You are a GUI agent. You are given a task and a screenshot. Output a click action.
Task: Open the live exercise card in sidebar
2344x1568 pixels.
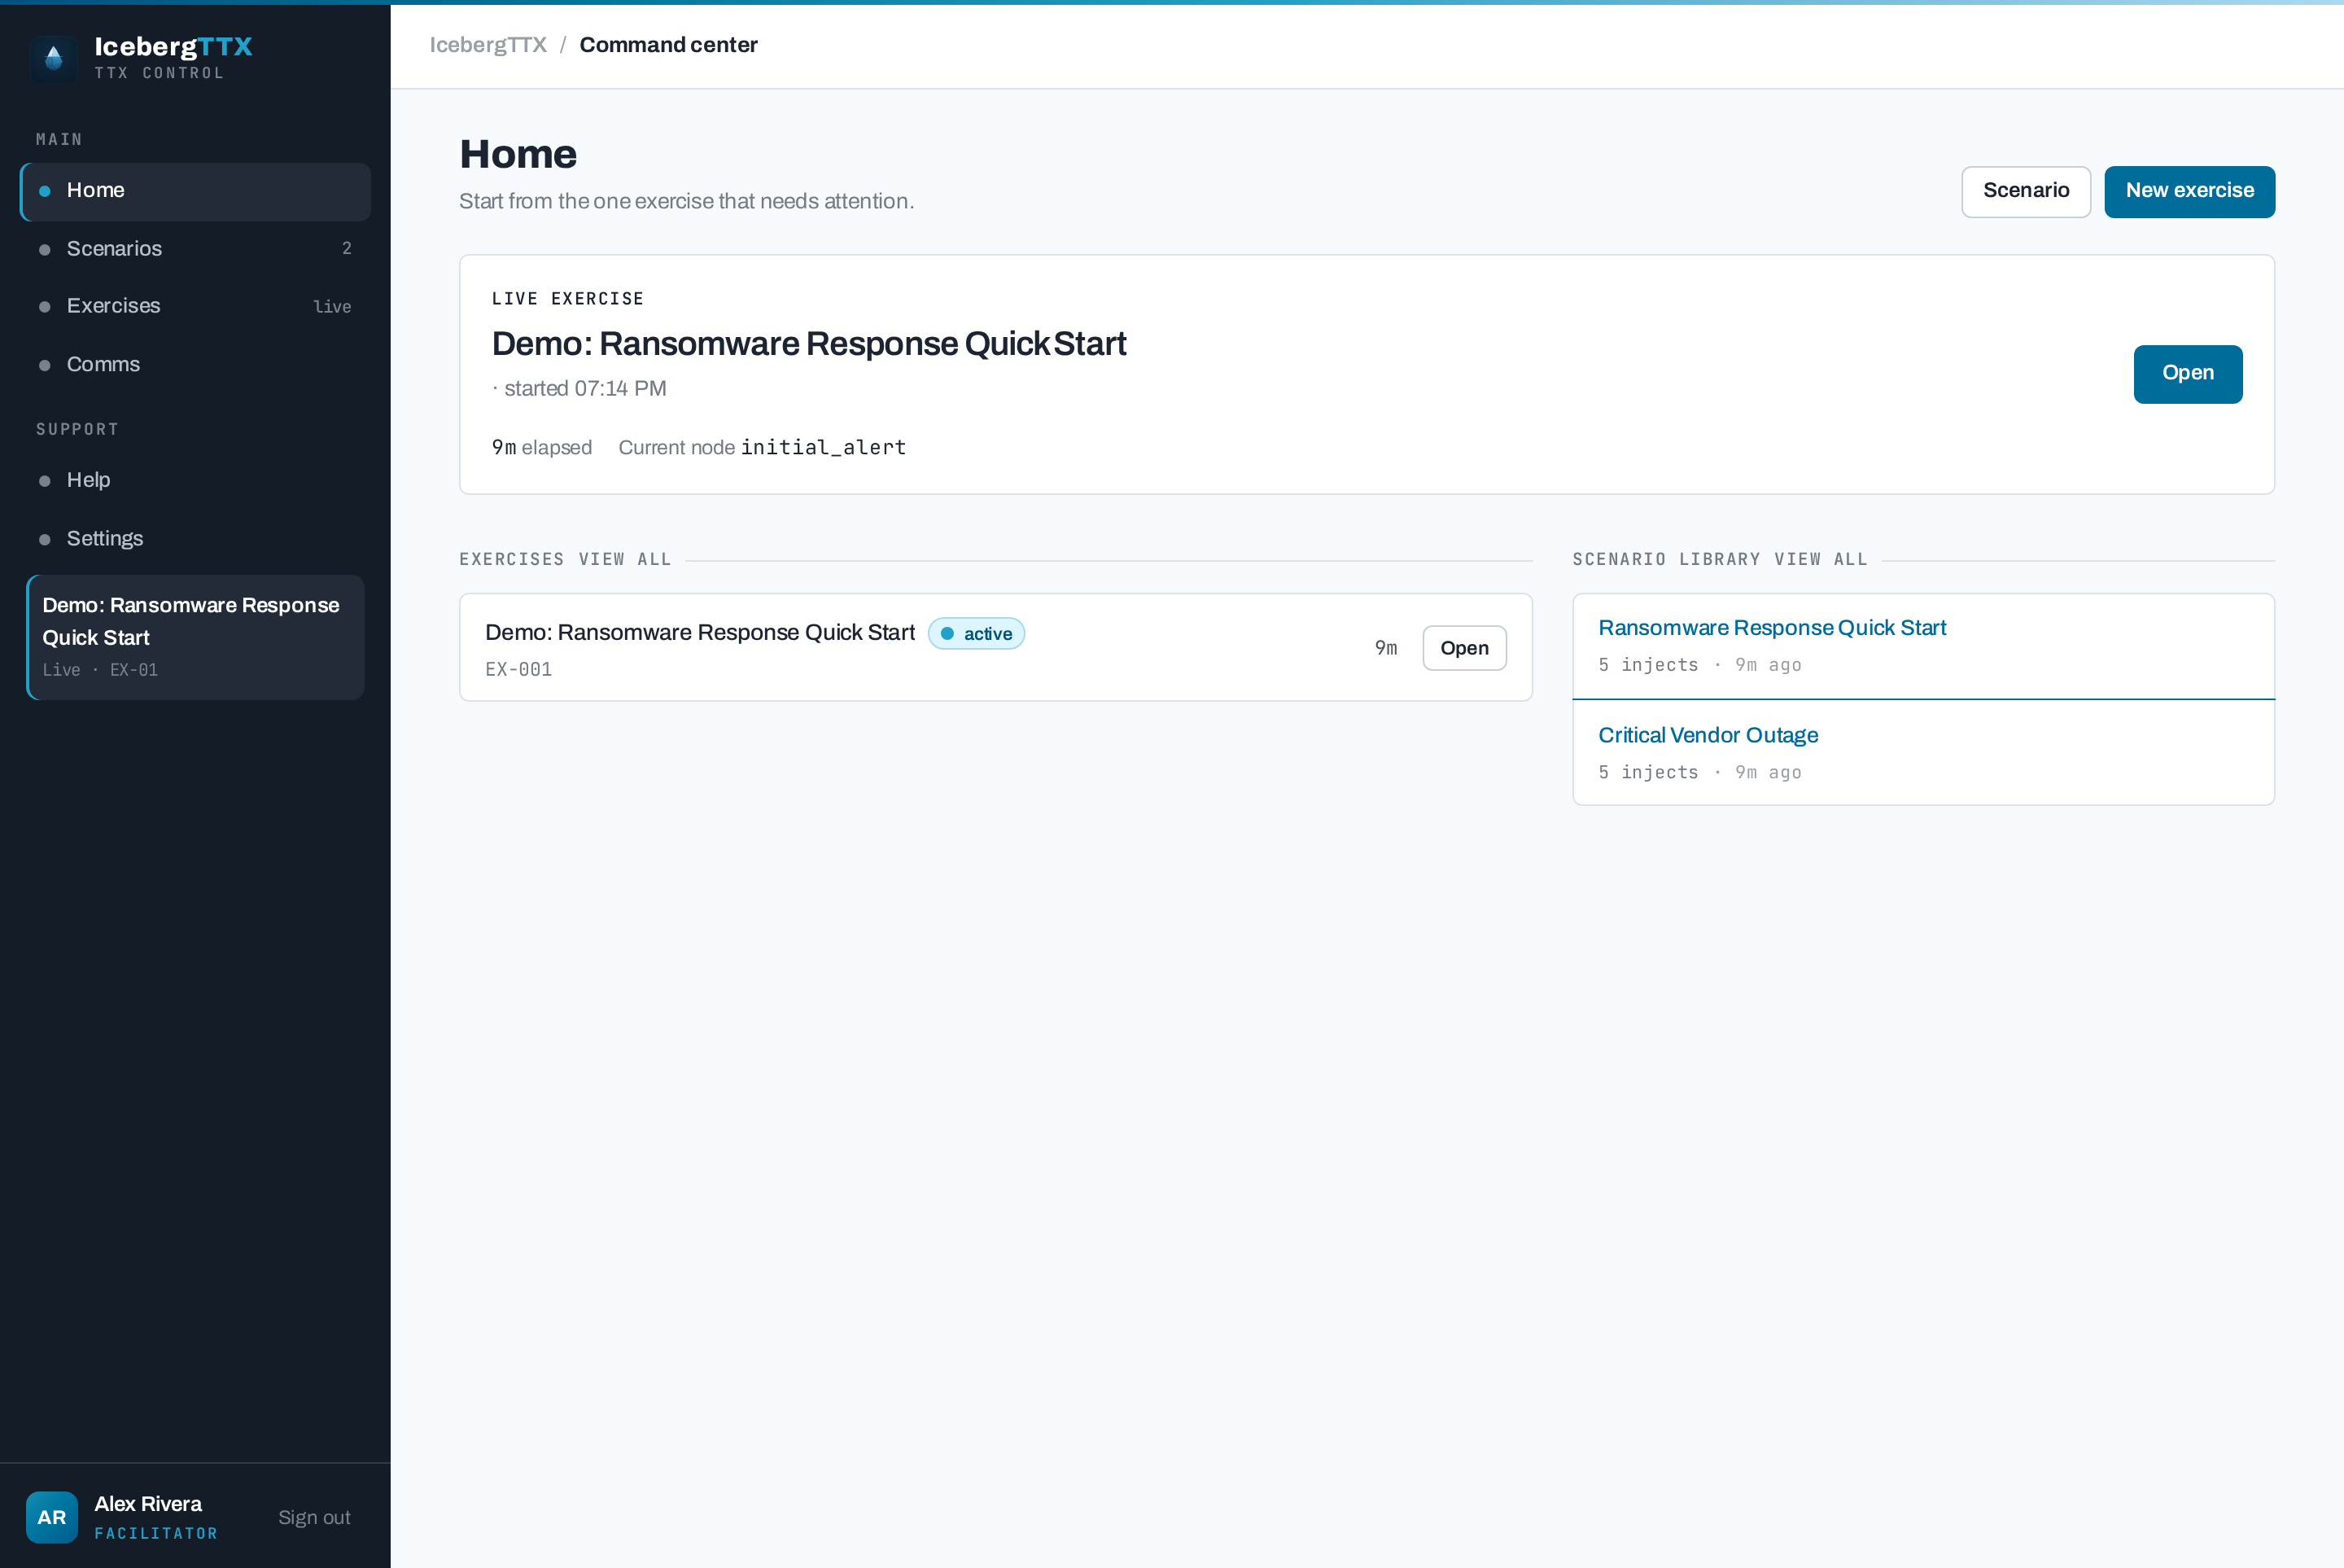coord(196,637)
